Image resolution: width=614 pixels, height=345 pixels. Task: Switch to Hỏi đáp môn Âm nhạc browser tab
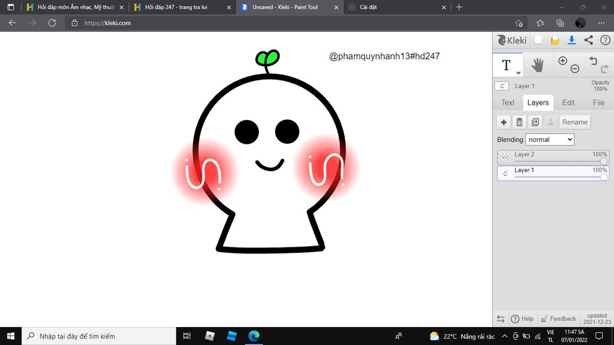(74, 7)
